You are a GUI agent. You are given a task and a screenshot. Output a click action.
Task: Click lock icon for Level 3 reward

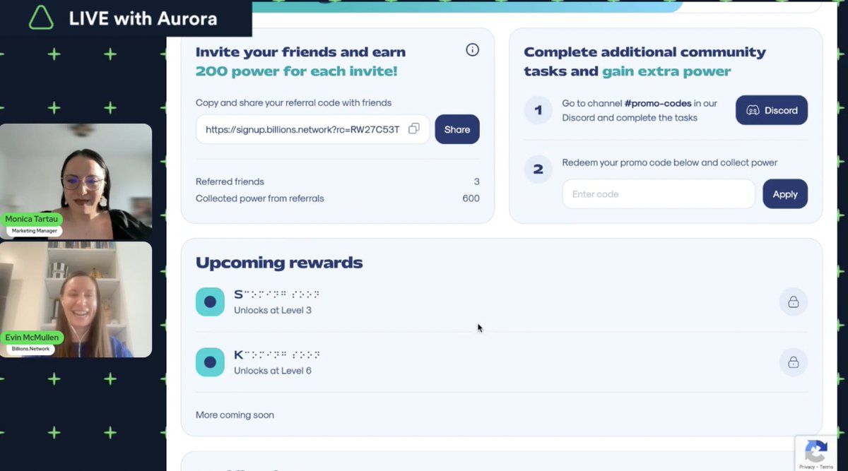pyautogui.click(x=794, y=302)
